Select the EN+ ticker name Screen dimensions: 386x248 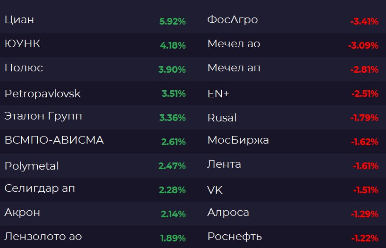coord(218,94)
